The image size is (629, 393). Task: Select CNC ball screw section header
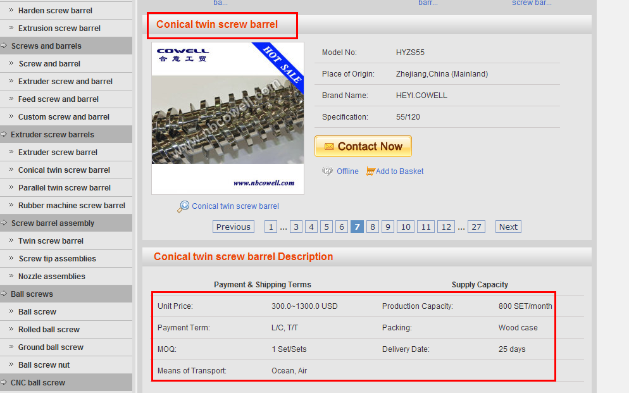[x=38, y=383]
